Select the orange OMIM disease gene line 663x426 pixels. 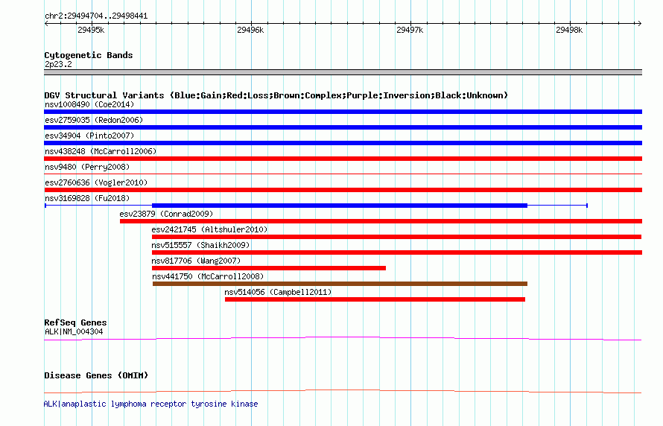(343, 391)
